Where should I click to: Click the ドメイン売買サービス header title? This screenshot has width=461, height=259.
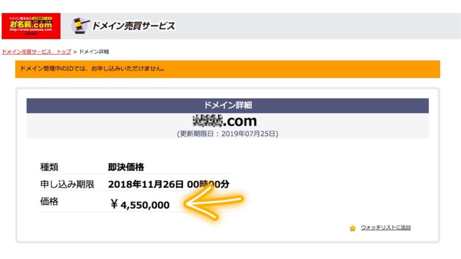coord(133,26)
